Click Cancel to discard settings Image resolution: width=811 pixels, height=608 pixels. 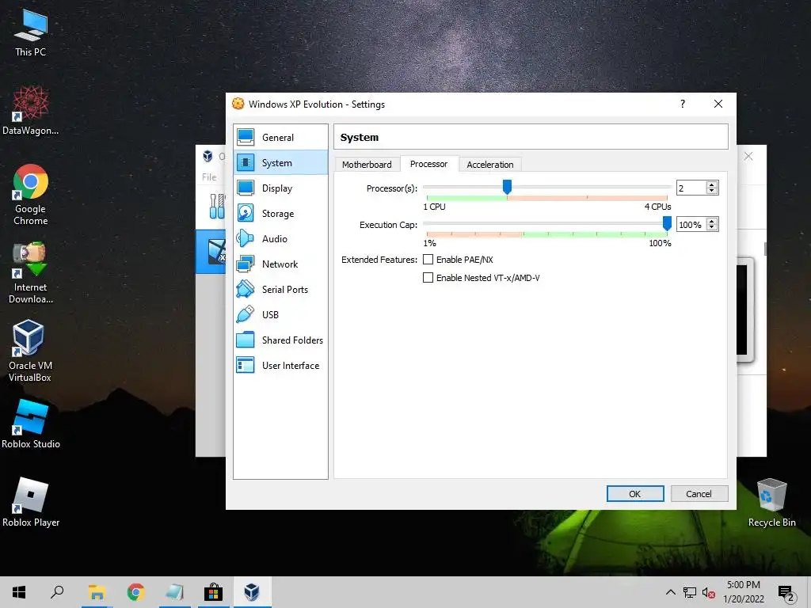pos(699,494)
